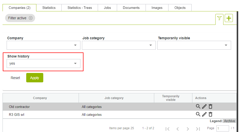Open the Company filter dropdown
Screen dimensions: 240x132
point(44,45)
